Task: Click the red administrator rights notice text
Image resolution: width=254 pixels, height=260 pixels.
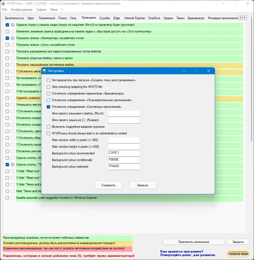Action: [x=69, y=256]
